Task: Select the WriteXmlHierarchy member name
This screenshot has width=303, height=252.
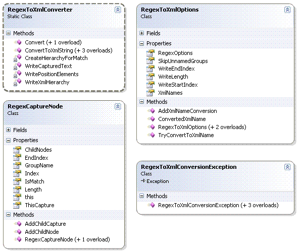Action: pos(47,82)
